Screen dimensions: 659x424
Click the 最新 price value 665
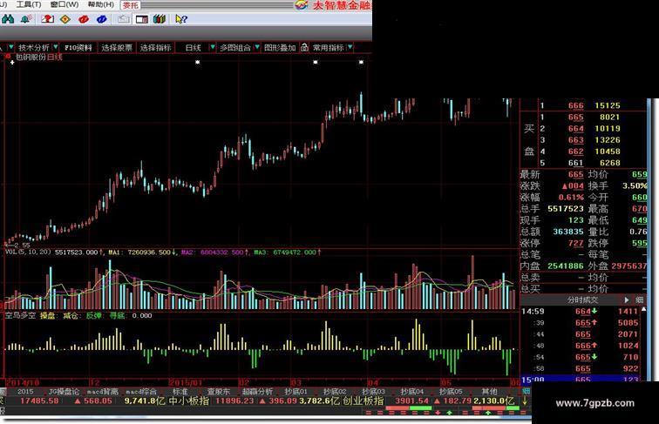[576, 174]
